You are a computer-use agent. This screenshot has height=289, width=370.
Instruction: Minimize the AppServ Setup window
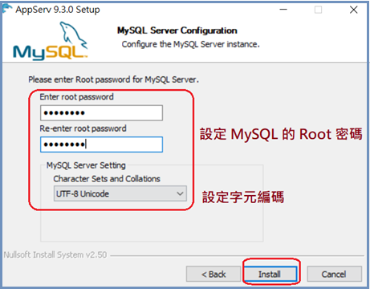click(x=283, y=10)
